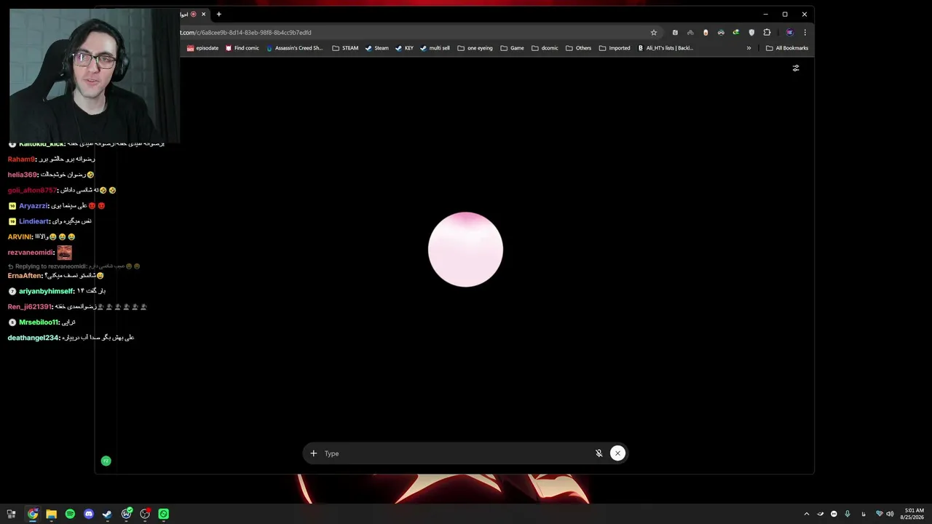Open the Chrome profile avatar
This screenshot has height=524, width=932.
(x=789, y=33)
